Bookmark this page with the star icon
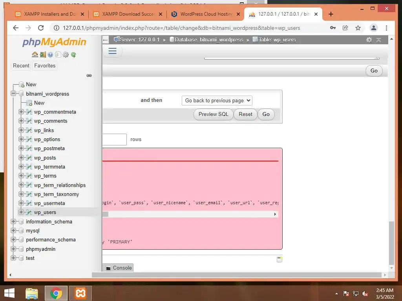402x301 pixels. coord(358,28)
